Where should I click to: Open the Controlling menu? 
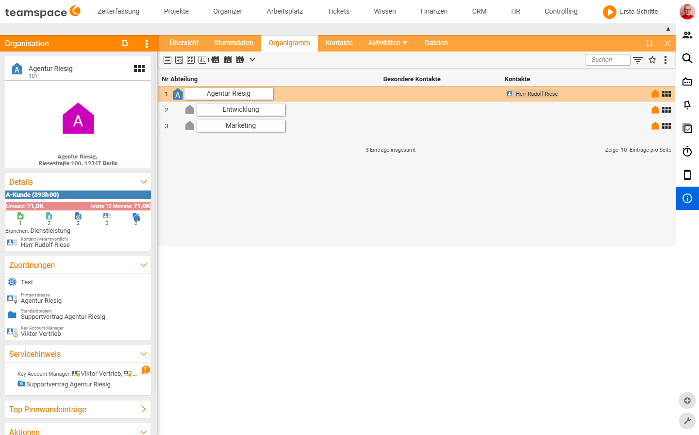point(561,11)
